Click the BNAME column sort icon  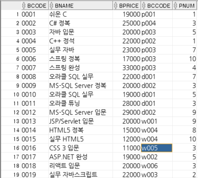51,6
